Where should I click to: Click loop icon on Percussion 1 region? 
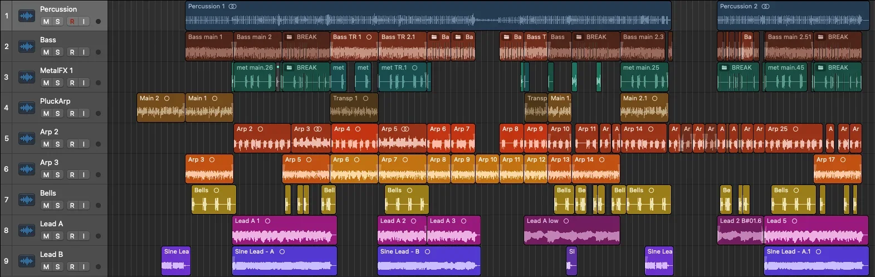233,7
